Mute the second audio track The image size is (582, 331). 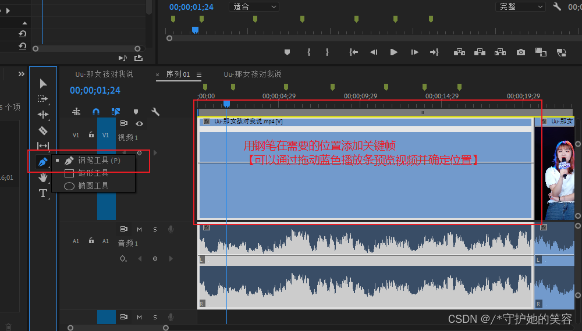click(x=139, y=317)
